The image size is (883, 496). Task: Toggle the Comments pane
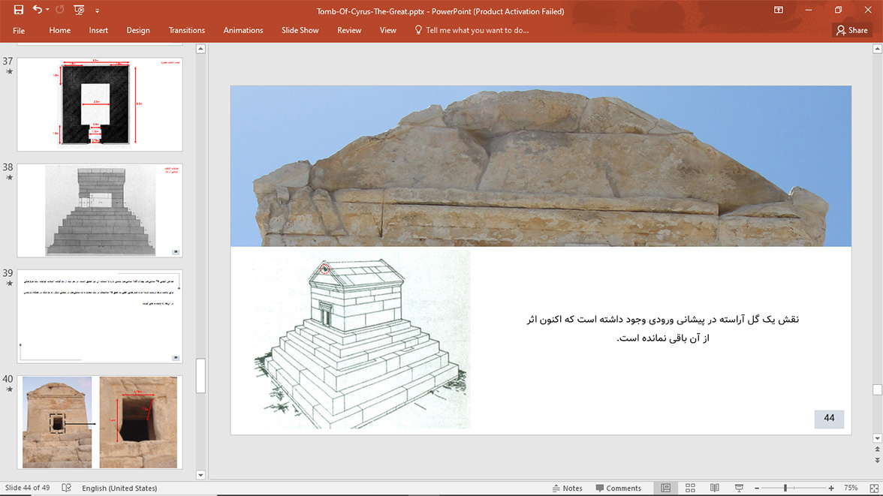pyautogui.click(x=618, y=488)
